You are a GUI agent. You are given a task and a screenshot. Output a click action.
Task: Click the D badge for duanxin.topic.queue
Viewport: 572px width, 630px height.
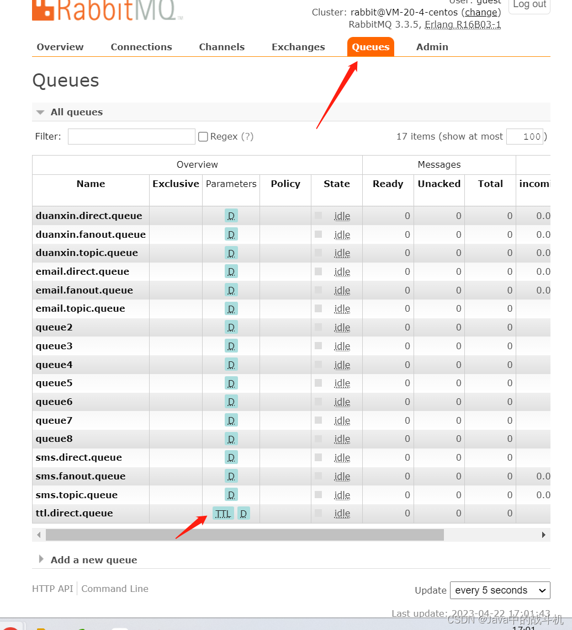point(231,253)
